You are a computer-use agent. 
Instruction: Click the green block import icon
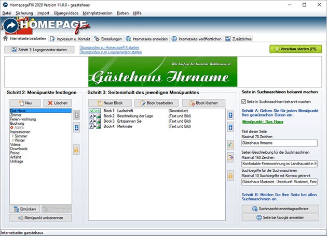230,145
